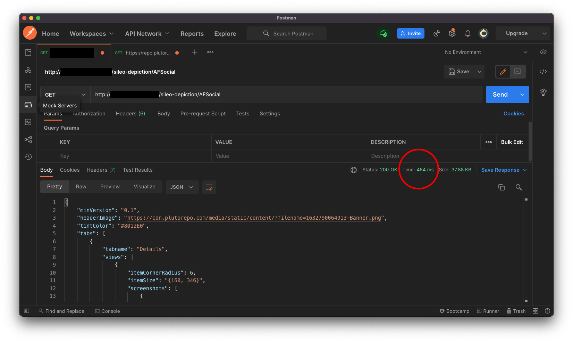Click Bulk Edit for query params

512,142
